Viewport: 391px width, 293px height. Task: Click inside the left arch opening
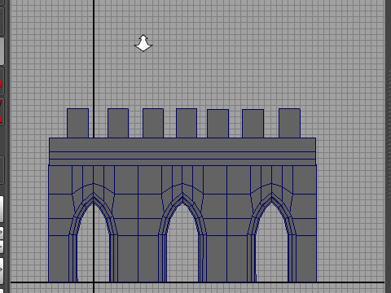click(94, 244)
